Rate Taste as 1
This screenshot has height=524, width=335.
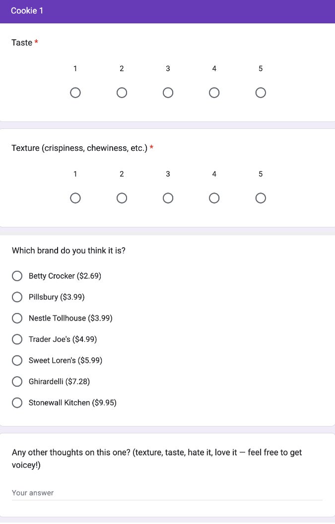coord(75,93)
